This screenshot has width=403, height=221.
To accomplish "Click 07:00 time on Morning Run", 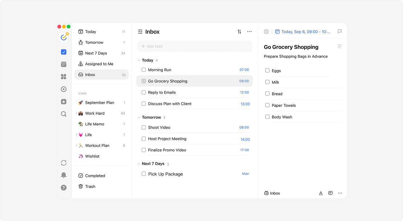I will click(244, 70).
